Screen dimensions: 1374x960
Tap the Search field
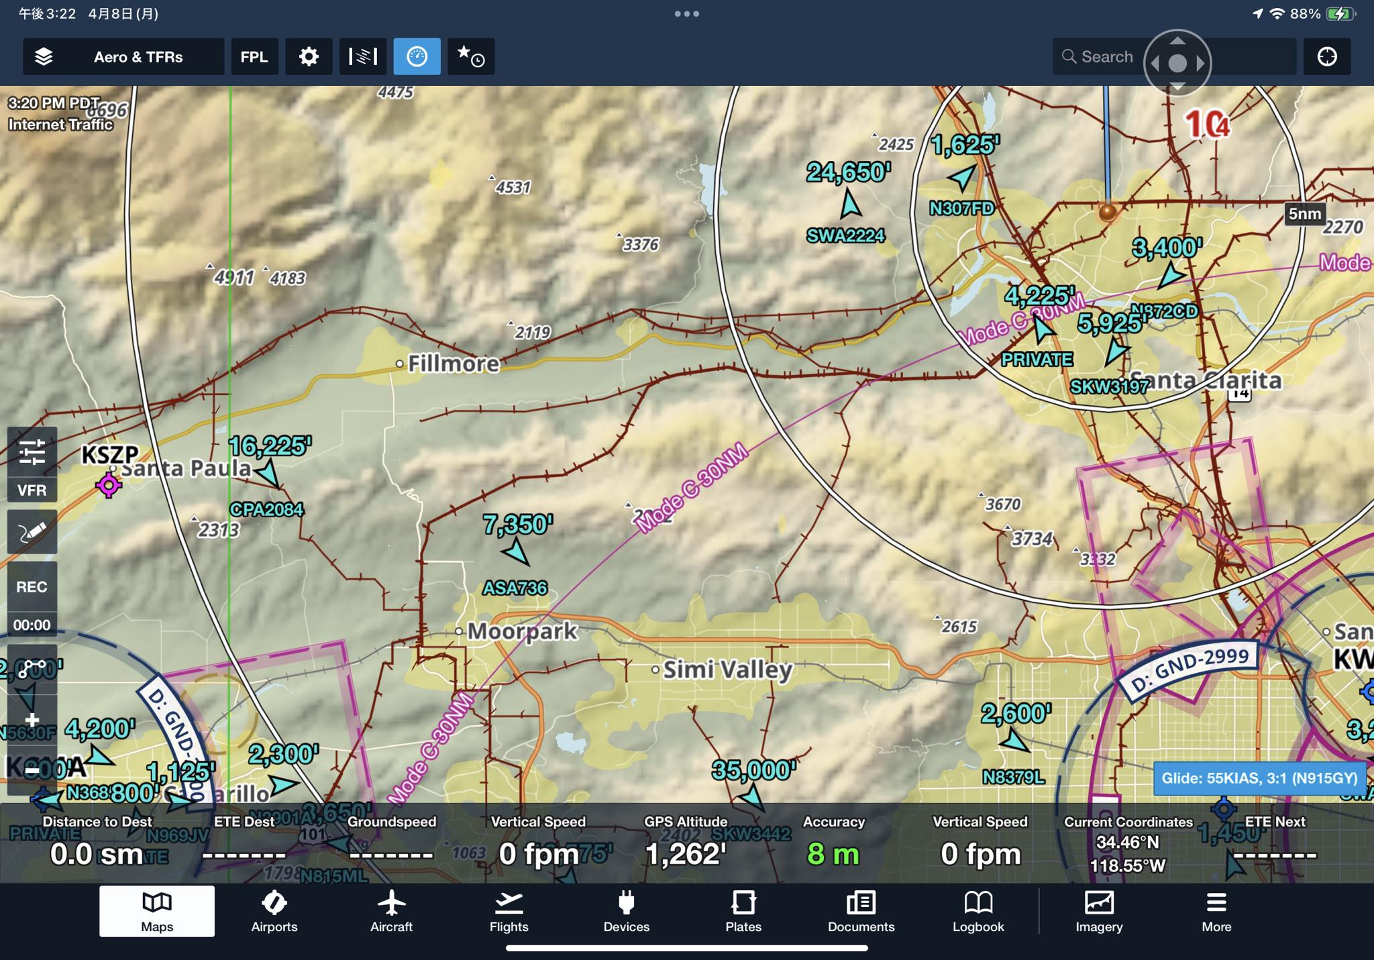[1174, 57]
